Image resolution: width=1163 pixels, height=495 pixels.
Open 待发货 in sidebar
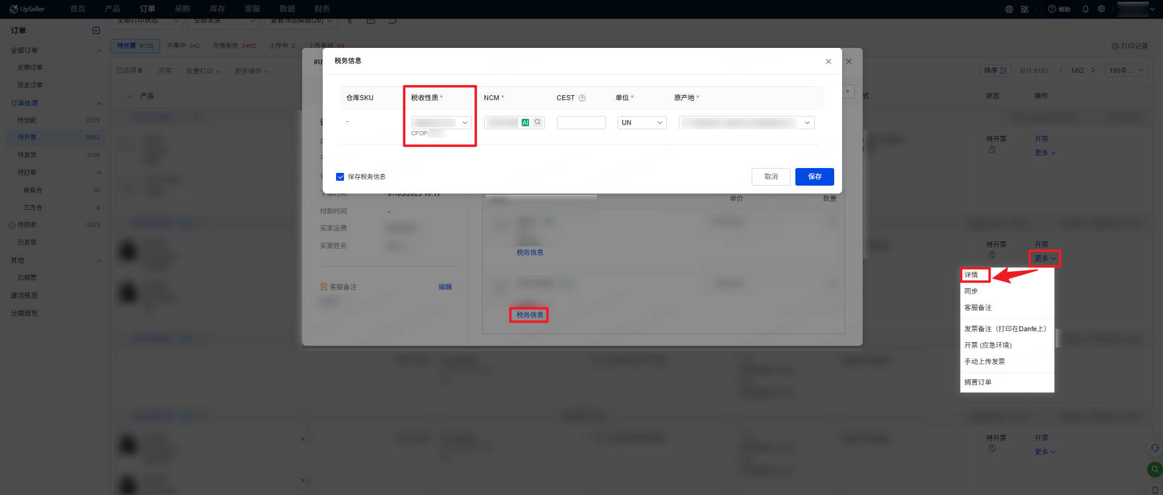pyautogui.click(x=27, y=155)
